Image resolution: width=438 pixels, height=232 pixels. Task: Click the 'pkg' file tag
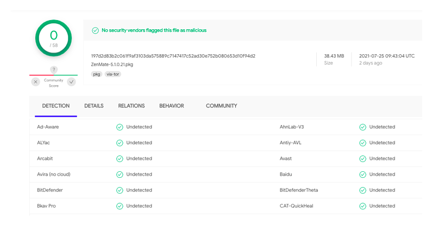coord(97,74)
